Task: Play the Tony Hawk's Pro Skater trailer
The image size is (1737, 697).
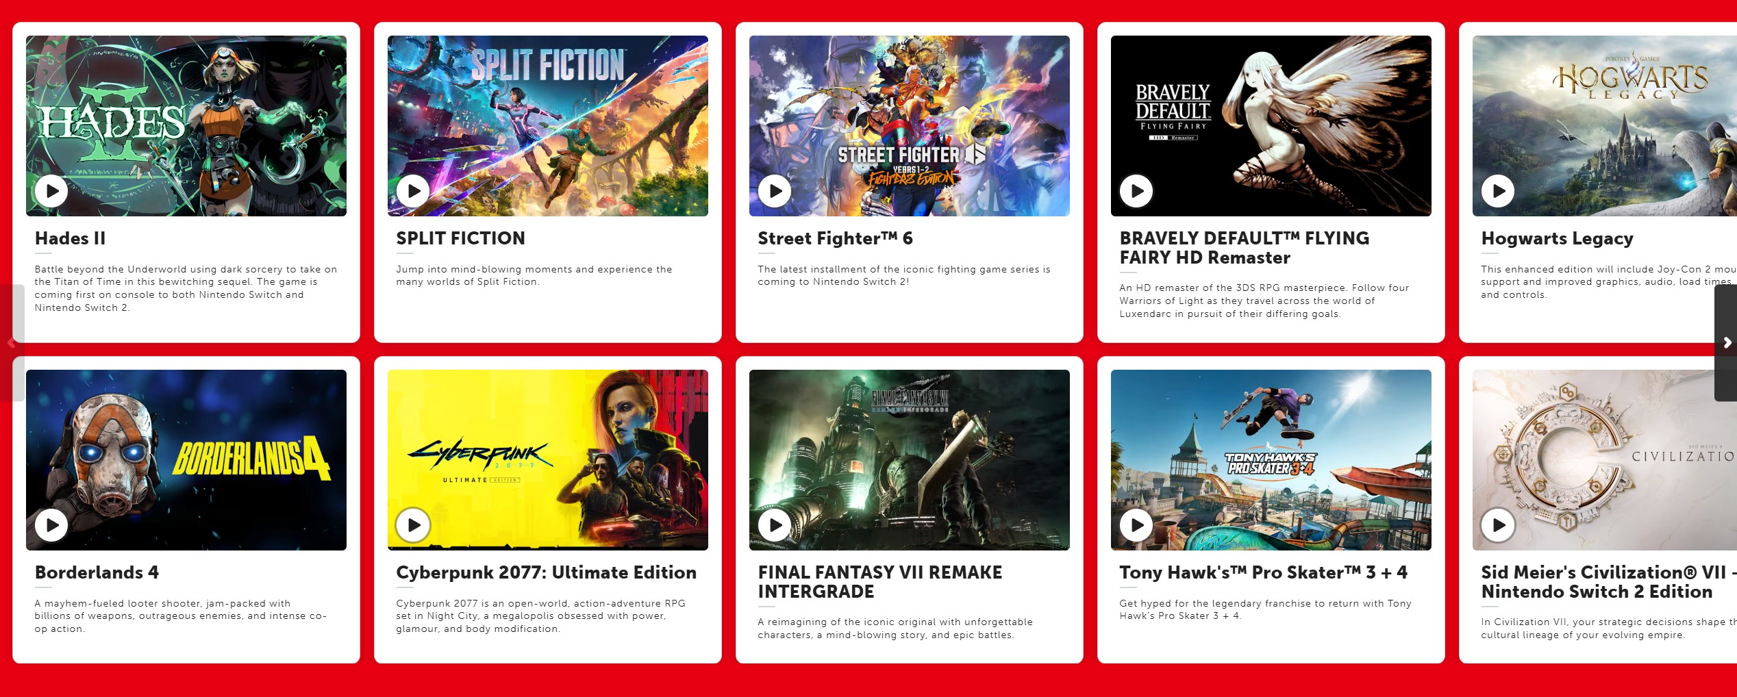Action: (1136, 525)
